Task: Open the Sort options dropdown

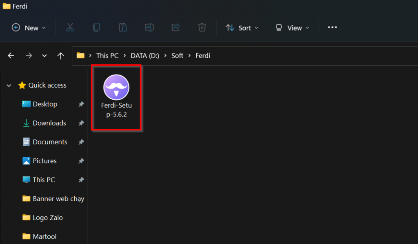Action: pyautogui.click(x=242, y=28)
